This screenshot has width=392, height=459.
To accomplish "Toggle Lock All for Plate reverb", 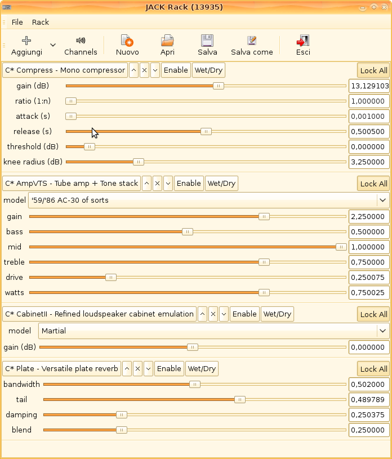I will [x=373, y=369].
